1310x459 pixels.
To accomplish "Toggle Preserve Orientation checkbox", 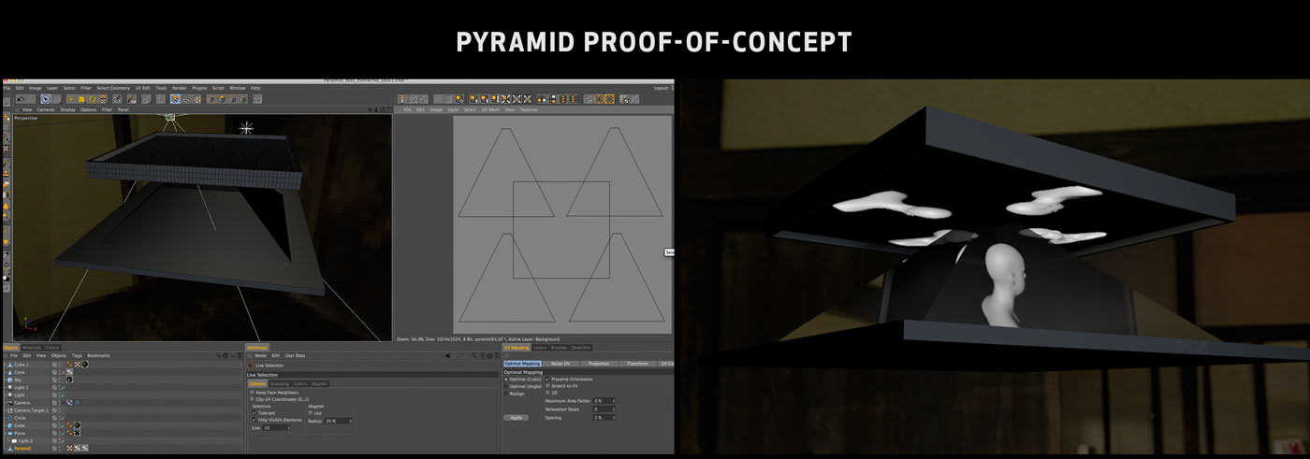I will [547, 379].
